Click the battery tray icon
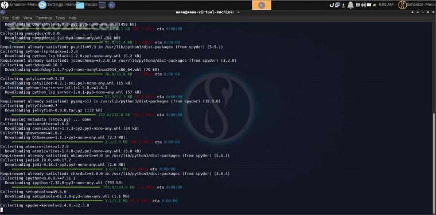This screenshot has width=436, height=215. pyautogui.click(x=374, y=5)
